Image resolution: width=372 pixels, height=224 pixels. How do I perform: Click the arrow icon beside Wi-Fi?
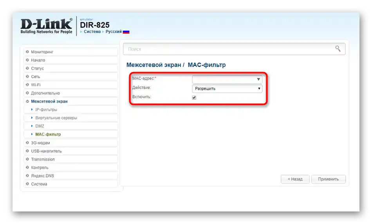[x=27, y=85]
